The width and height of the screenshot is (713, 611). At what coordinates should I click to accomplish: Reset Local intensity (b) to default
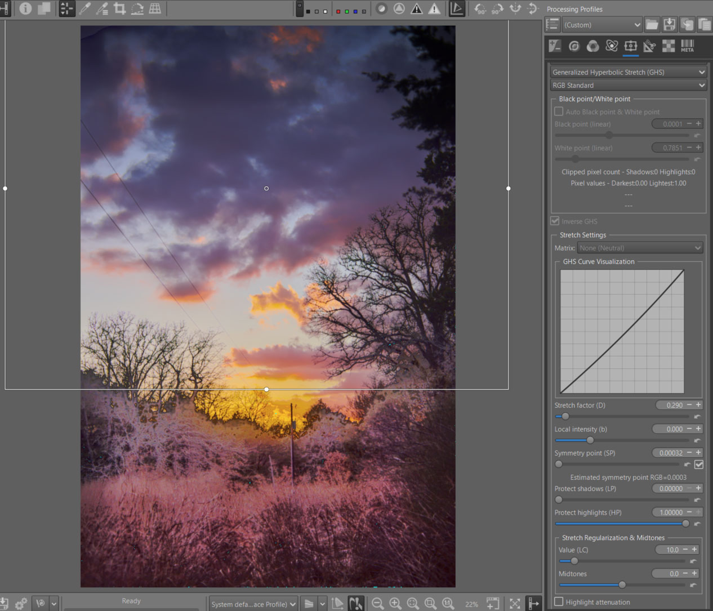point(697,440)
